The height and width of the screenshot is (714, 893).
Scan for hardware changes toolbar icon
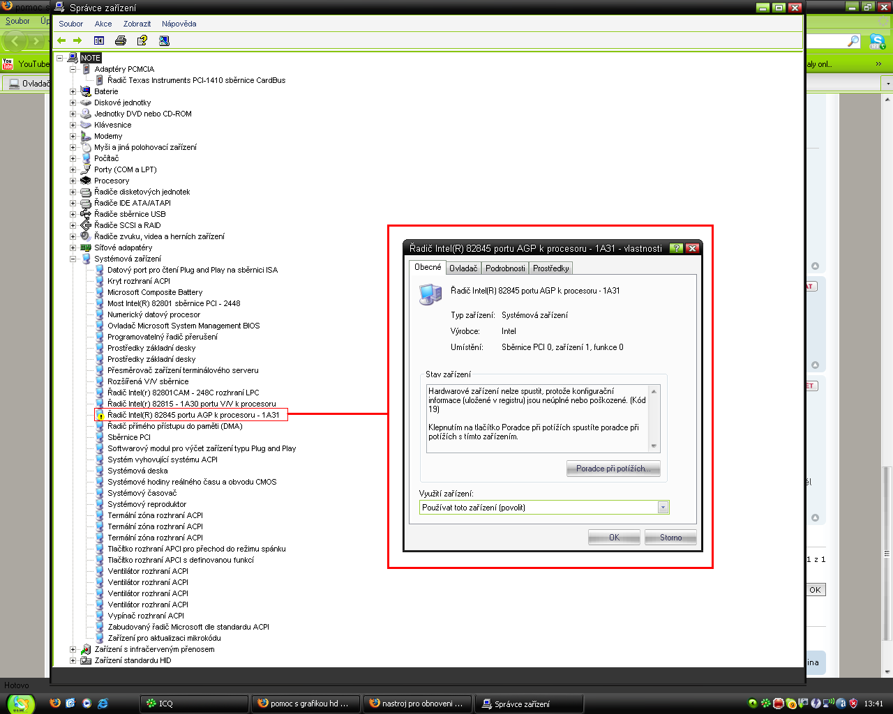tap(164, 40)
